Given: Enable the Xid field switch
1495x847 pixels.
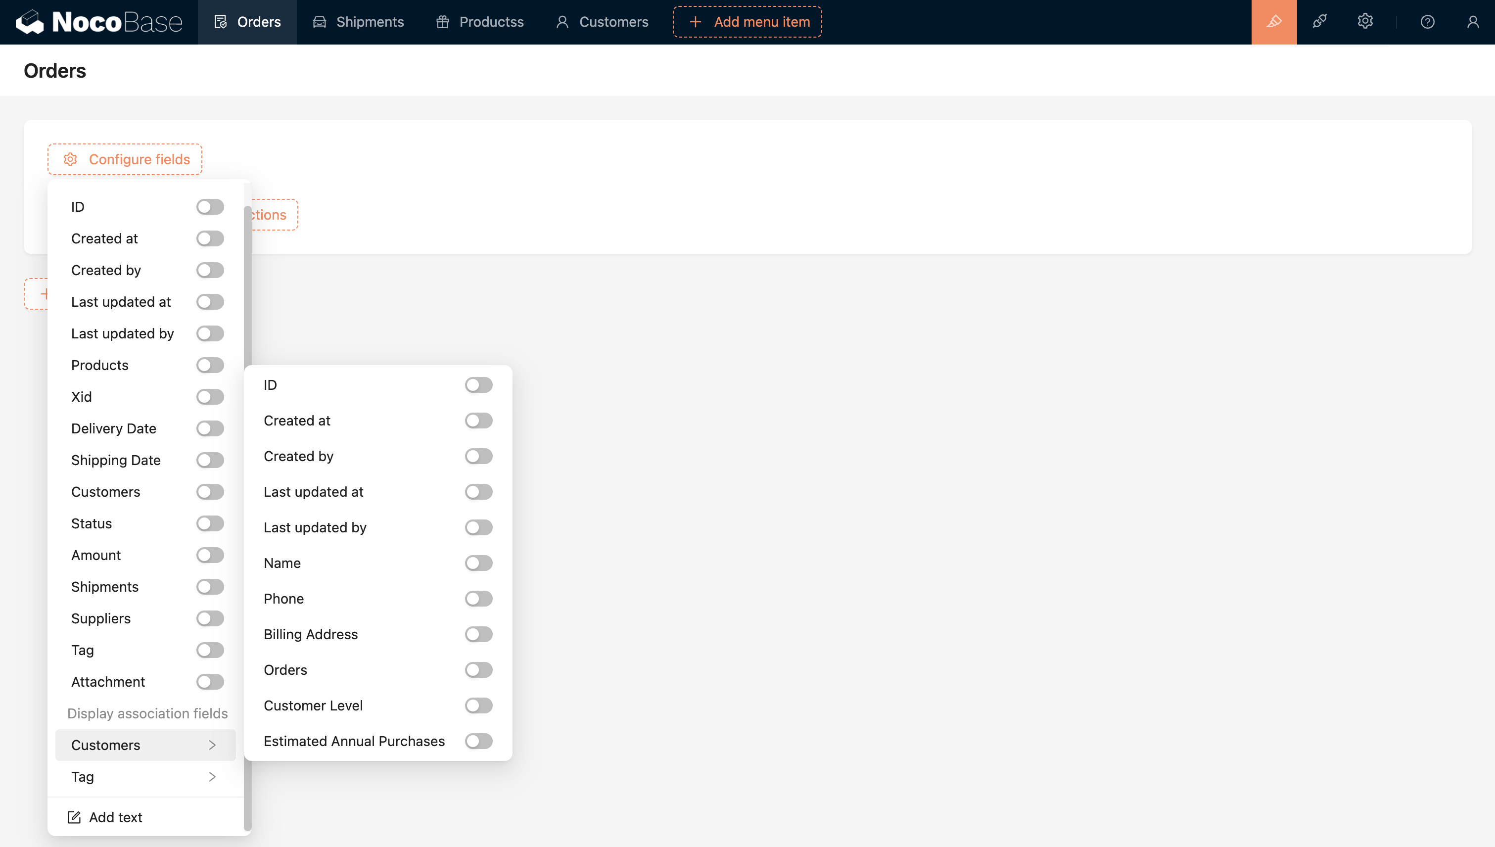Looking at the screenshot, I should (210, 397).
